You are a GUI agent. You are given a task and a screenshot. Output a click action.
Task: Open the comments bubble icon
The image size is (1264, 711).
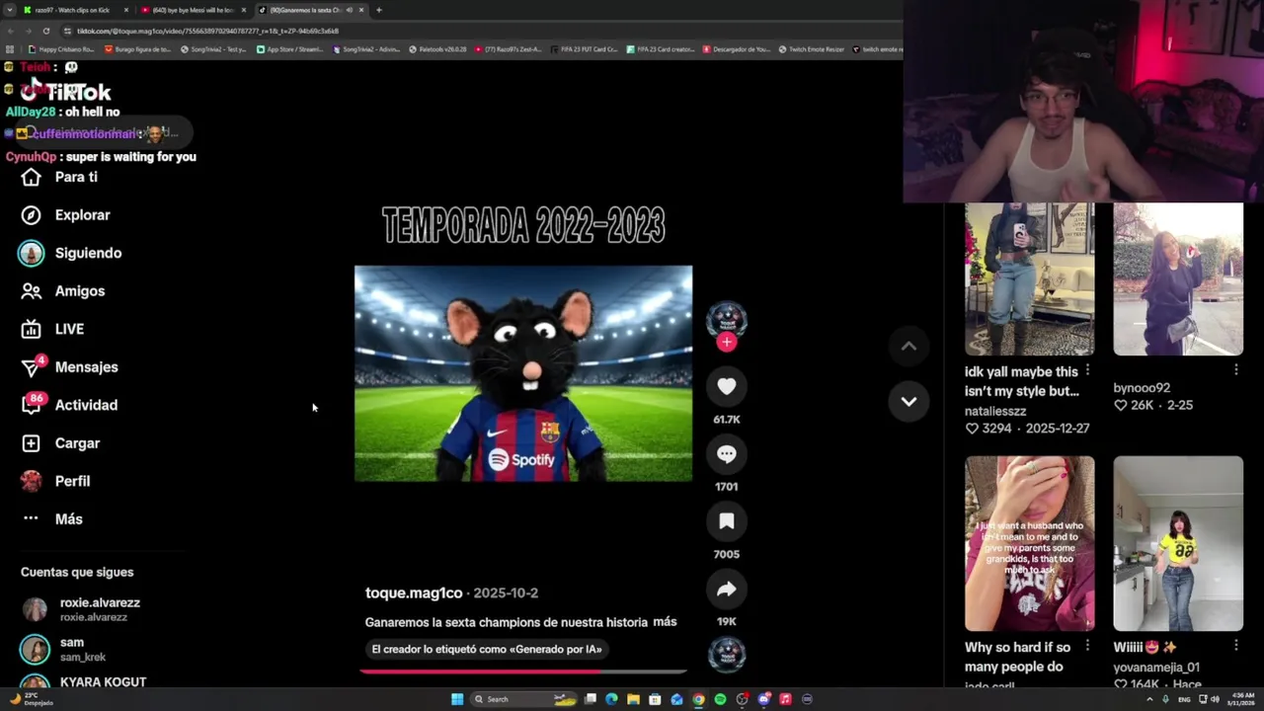click(727, 454)
